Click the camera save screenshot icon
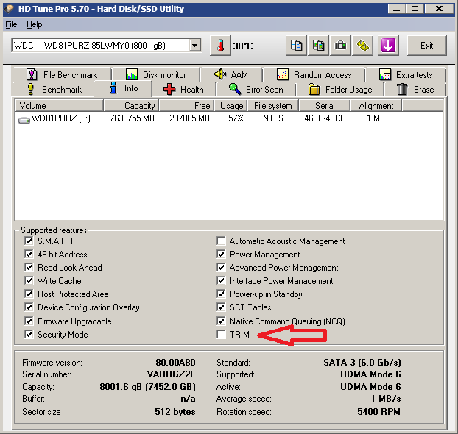Viewport: 458px width, 434px height. (340, 46)
